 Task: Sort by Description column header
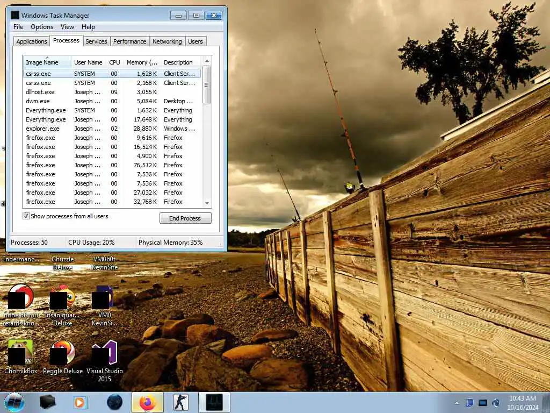coord(181,62)
